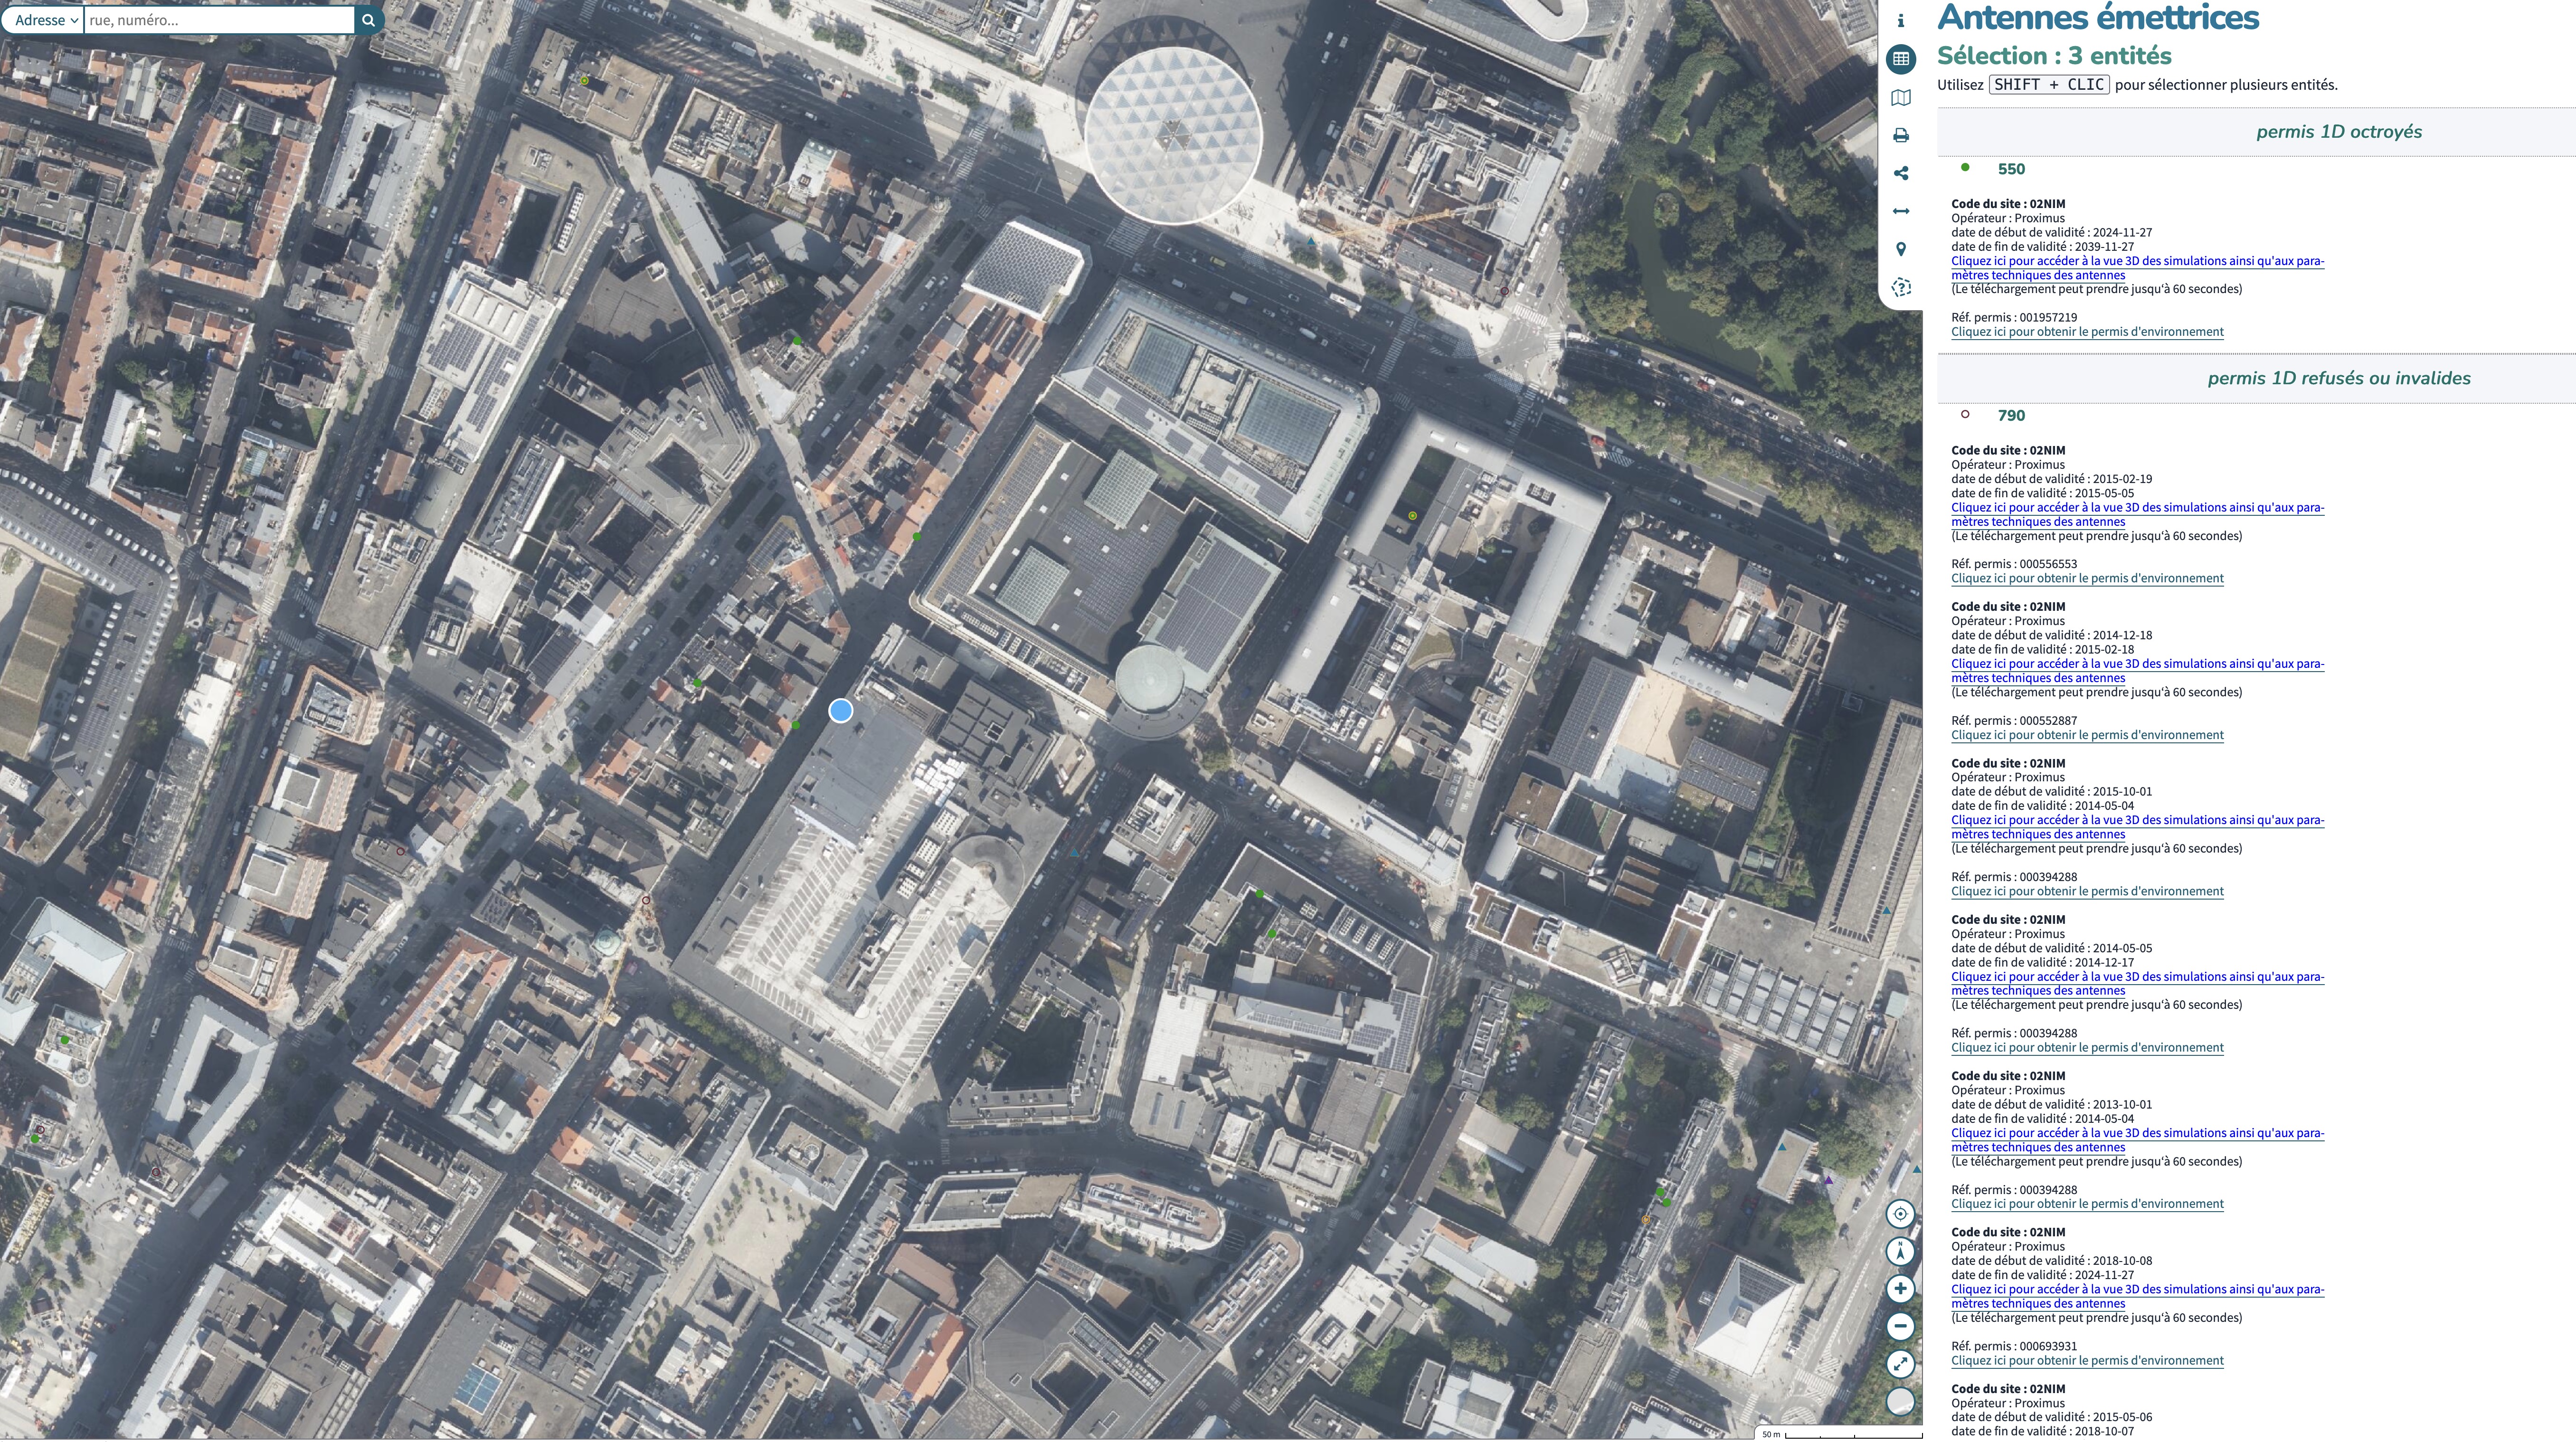Screen dimensions: 2576x1442
Task: Reset map orientation to north
Action: (1900, 1251)
